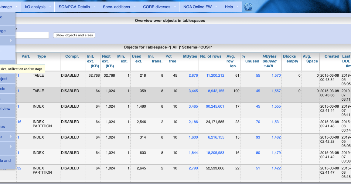
Task: Open the row count link 11,200,212
Action: click(215, 75)
